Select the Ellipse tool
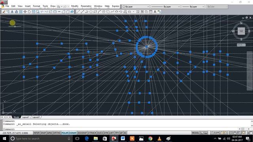Screen dimensions: 253x142 coord(117,12)
